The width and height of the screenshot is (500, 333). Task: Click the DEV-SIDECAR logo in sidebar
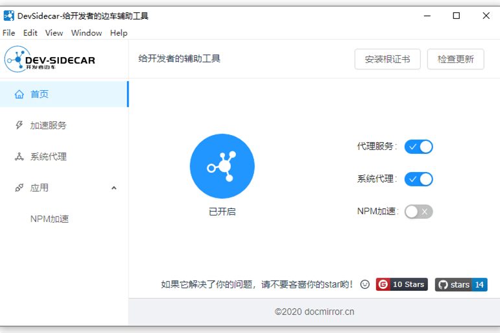pos(51,60)
